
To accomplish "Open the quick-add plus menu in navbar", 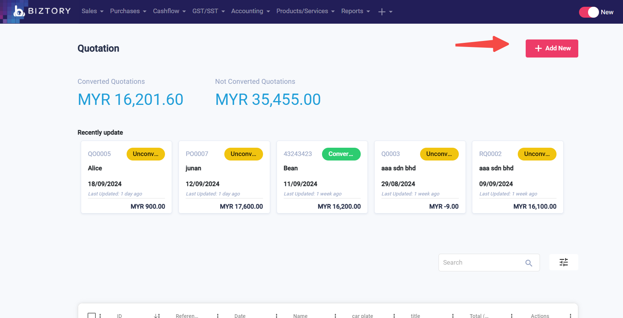I will pos(385,12).
